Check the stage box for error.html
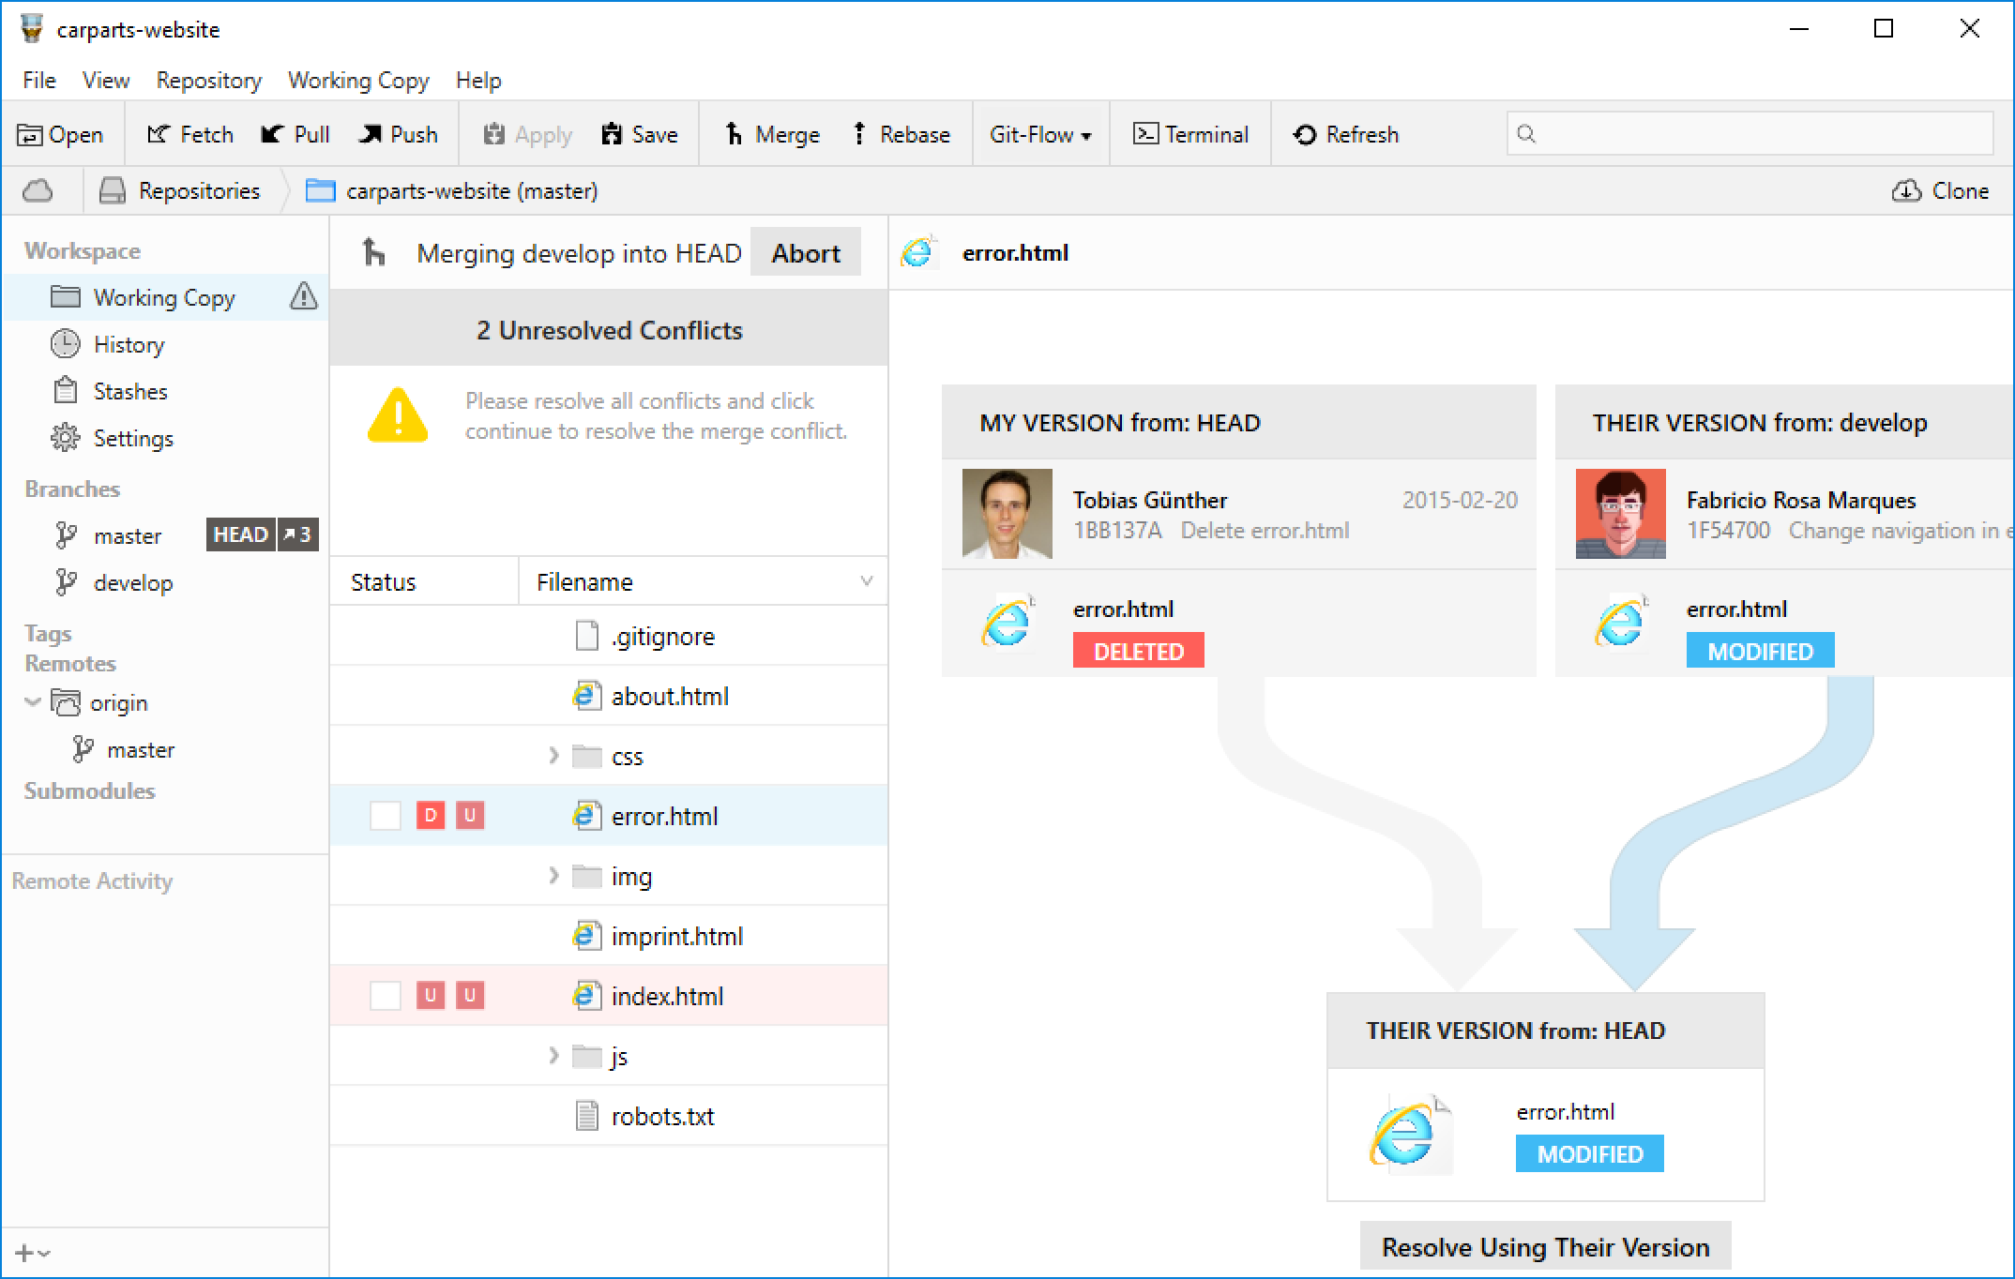Viewport: 2015px width, 1279px height. tap(385, 816)
